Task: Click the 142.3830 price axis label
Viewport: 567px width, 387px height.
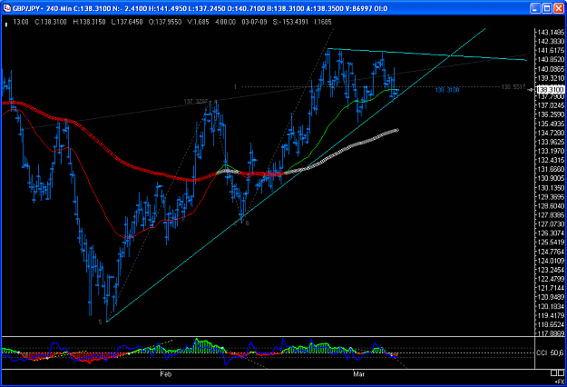Action: (551, 41)
